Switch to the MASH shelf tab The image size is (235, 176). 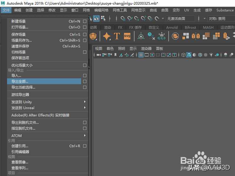(x=208, y=28)
